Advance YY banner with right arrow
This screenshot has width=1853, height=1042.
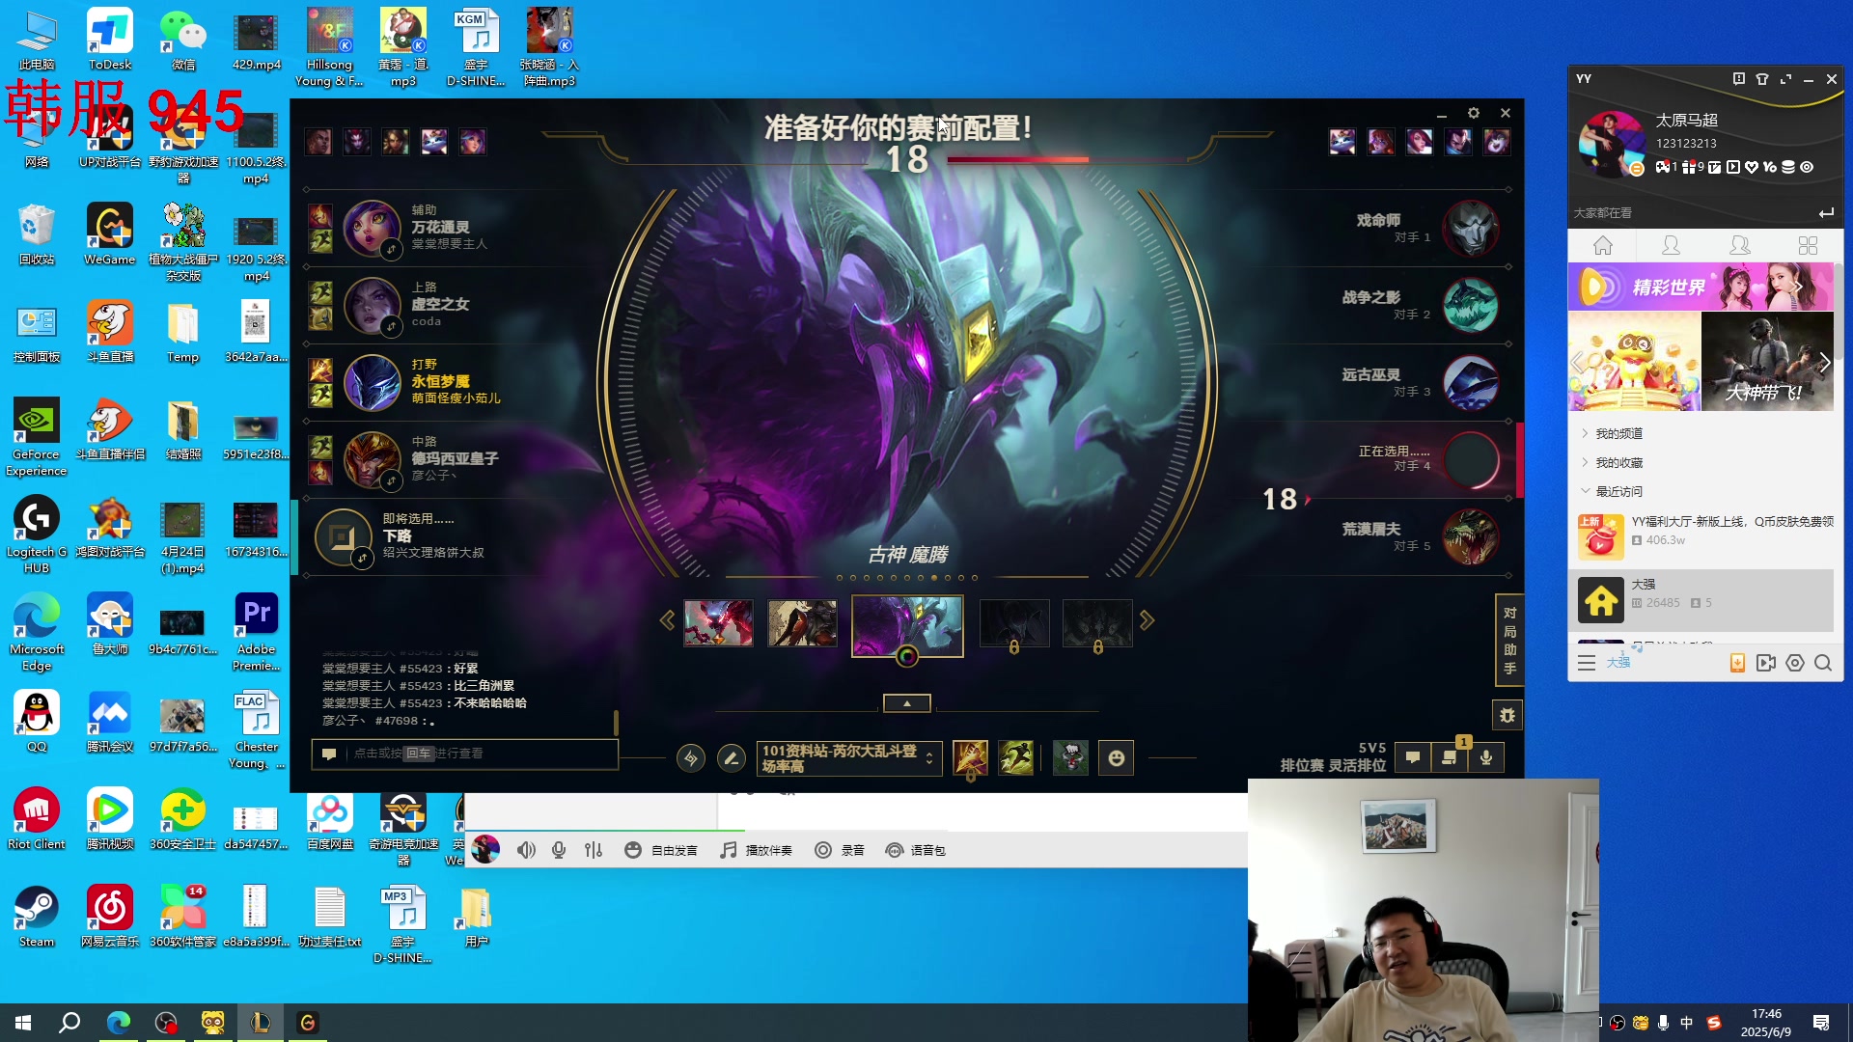(x=1824, y=363)
